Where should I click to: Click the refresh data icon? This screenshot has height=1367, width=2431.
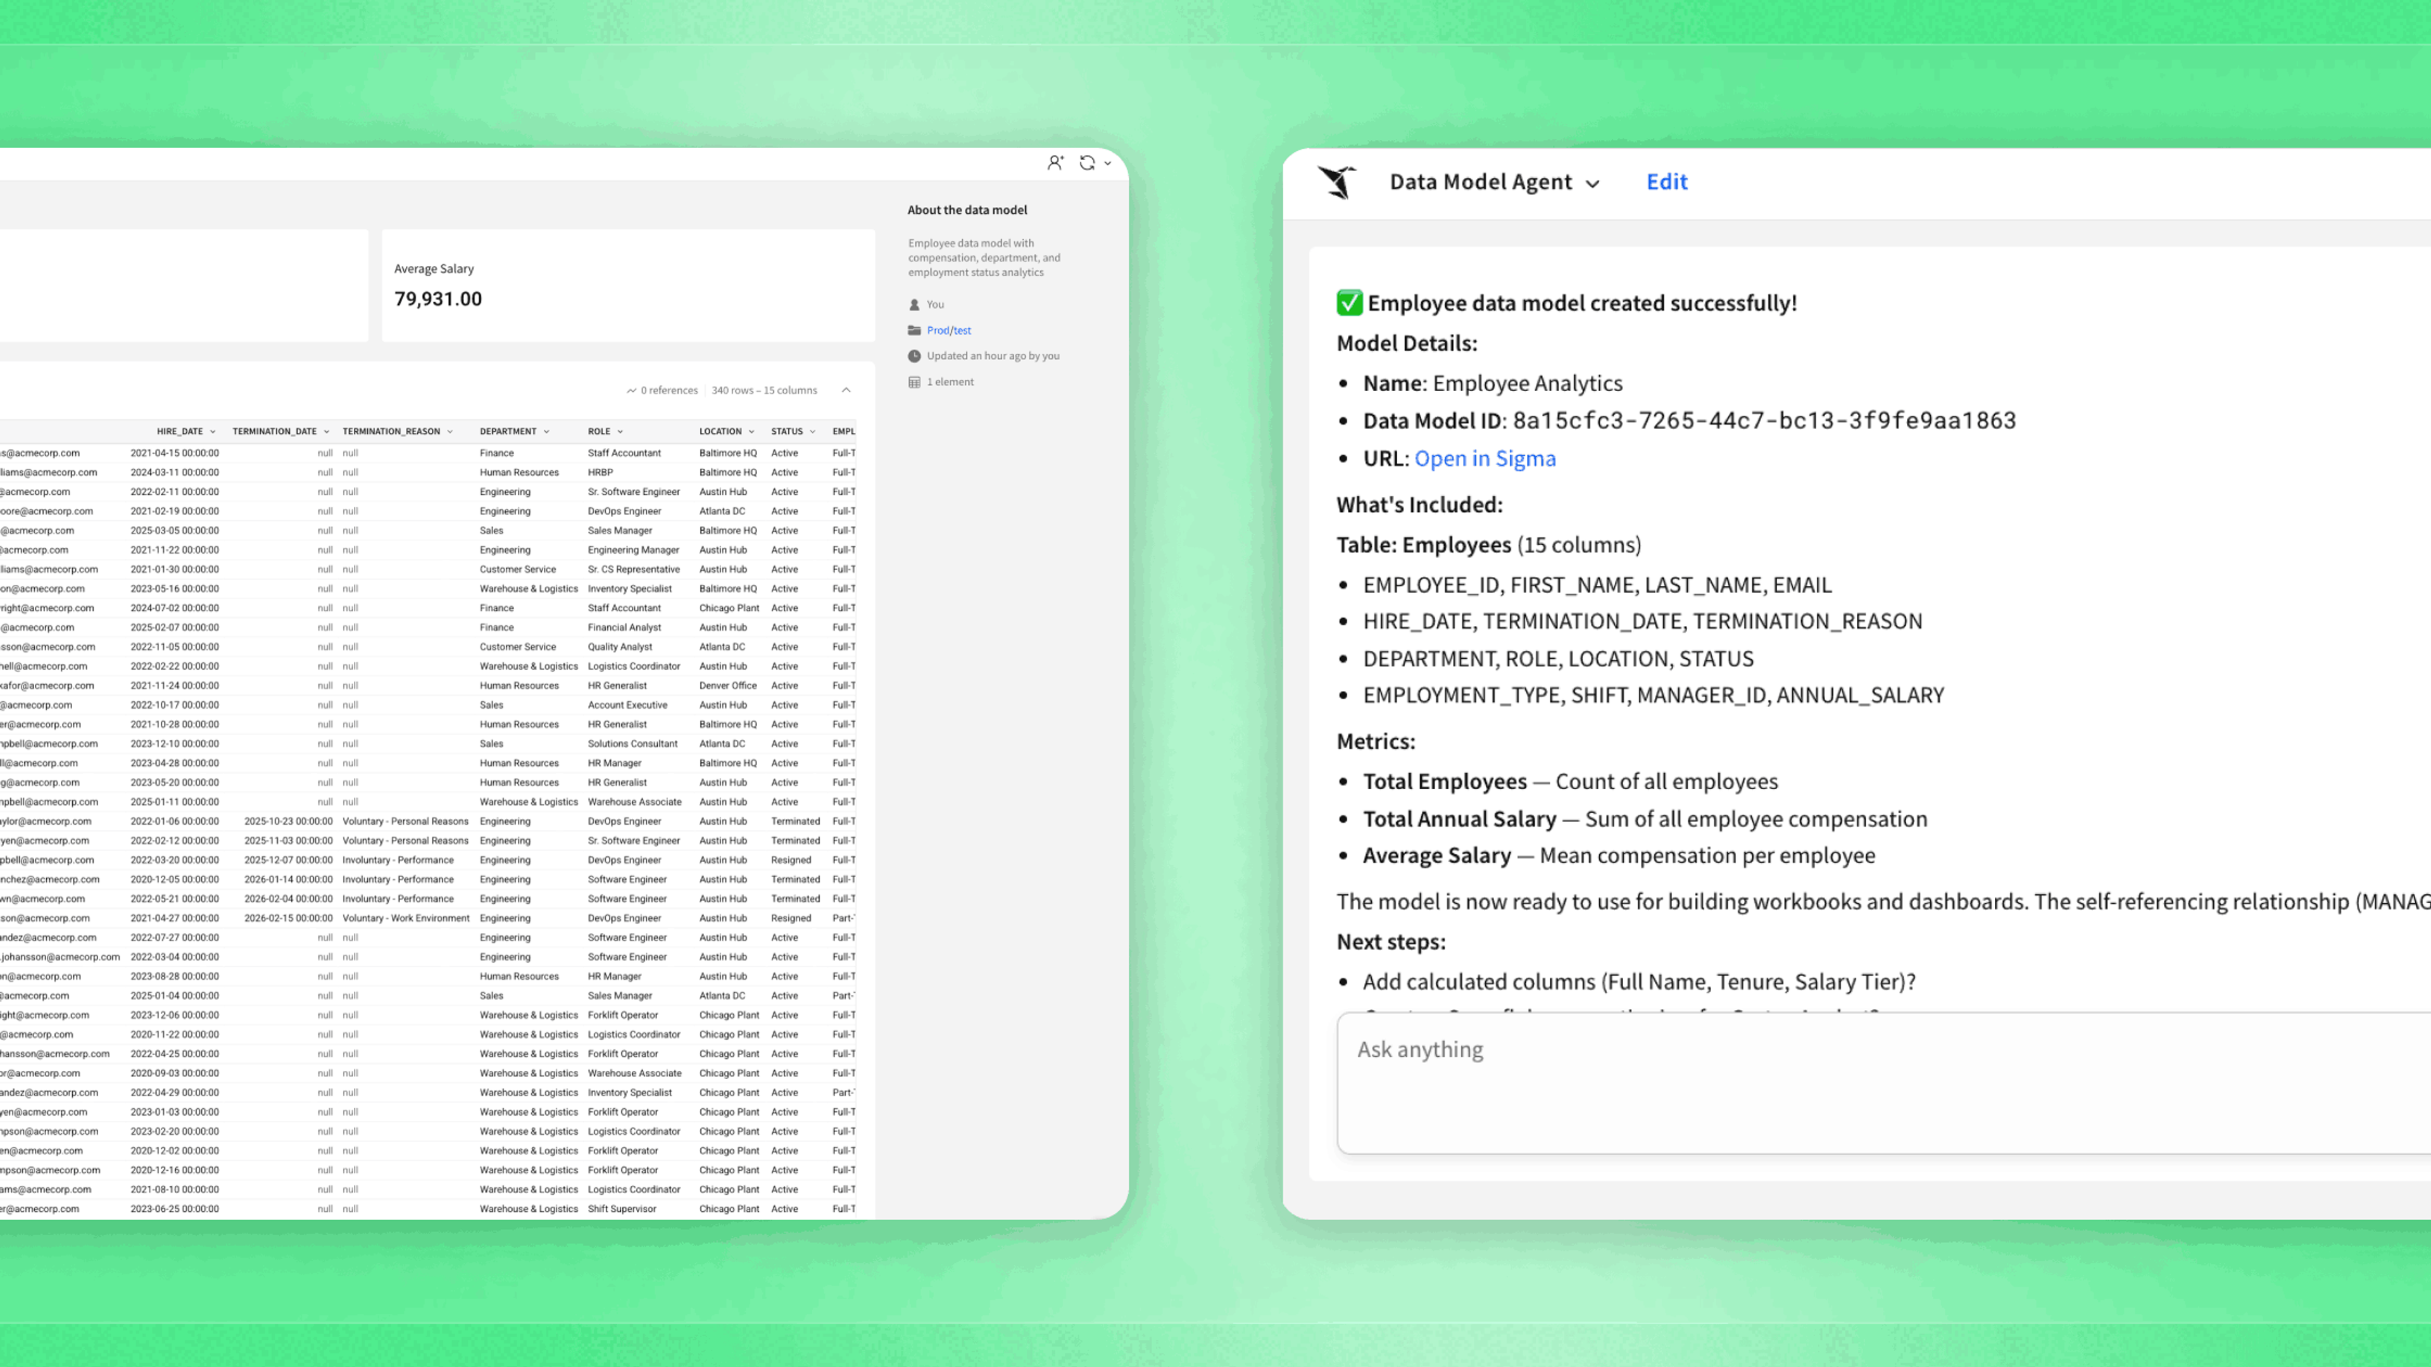pos(1087,163)
